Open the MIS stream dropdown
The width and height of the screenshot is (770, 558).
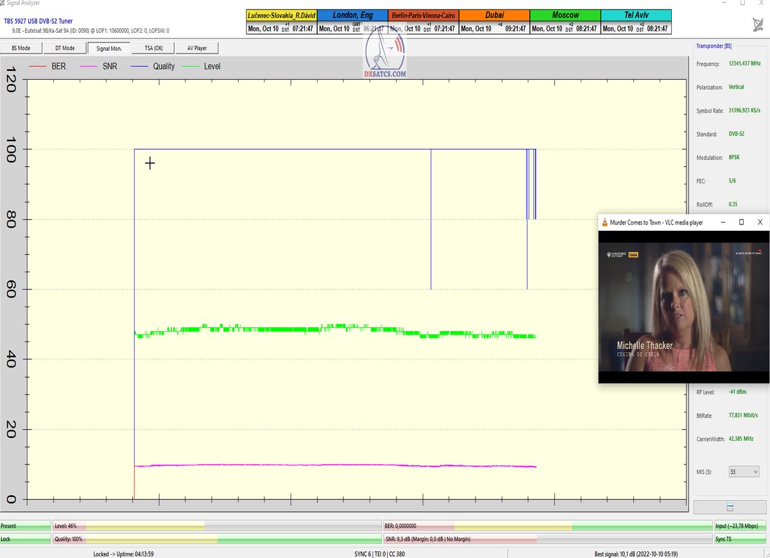click(744, 471)
